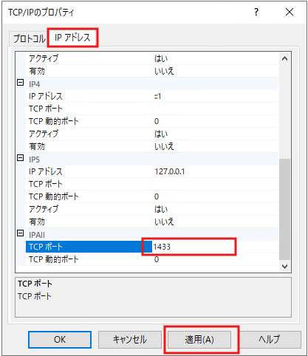Select the IP4 アクティブ row
308x356 pixels.
[x=152, y=134]
